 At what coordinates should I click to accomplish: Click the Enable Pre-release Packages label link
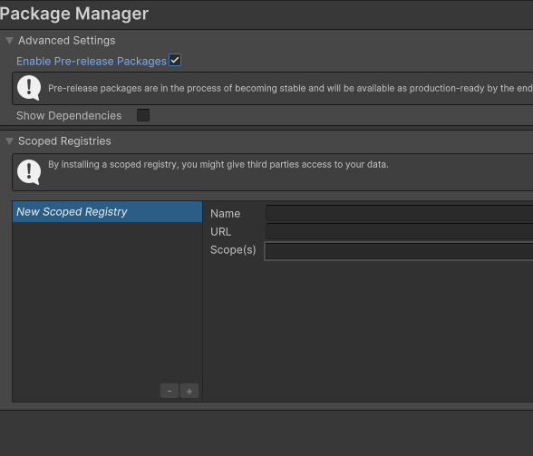point(92,62)
